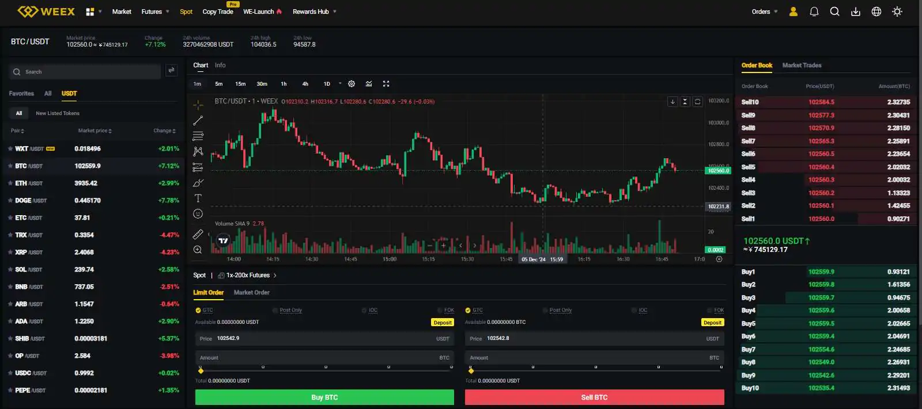Open the chart Info tab
922x409 pixels.
pyautogui.click(x=220, y=66)
